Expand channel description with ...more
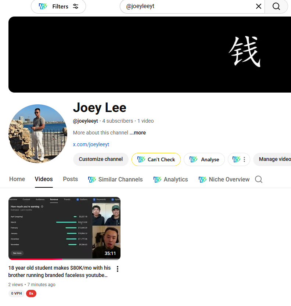The width and height of the screenshot is (291, 306). coord(138,133)
